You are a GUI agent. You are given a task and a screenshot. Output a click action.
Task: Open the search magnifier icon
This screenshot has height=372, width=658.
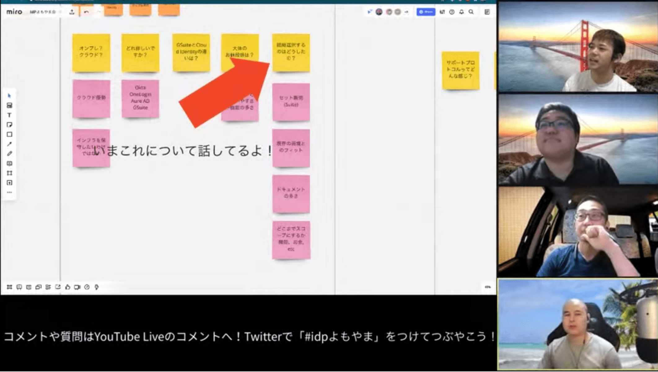coord(471,12)
